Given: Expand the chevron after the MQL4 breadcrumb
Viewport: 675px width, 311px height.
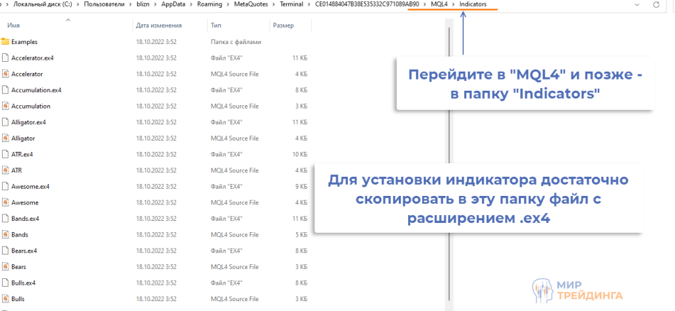Looking at the screenshot, I should click(453, 5).
